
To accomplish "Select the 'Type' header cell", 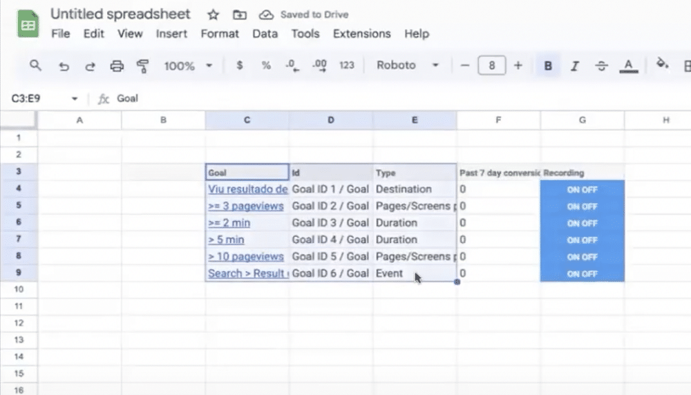I will (415, 173).
